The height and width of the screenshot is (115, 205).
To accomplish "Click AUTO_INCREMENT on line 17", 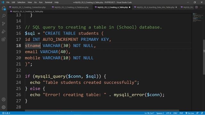I will pos(61,40).
